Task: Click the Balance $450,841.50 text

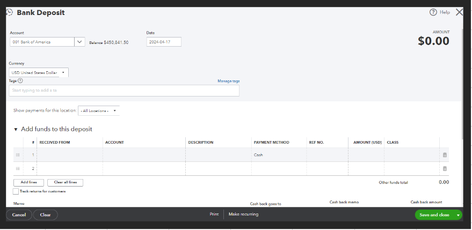Action: pos(109,43)
